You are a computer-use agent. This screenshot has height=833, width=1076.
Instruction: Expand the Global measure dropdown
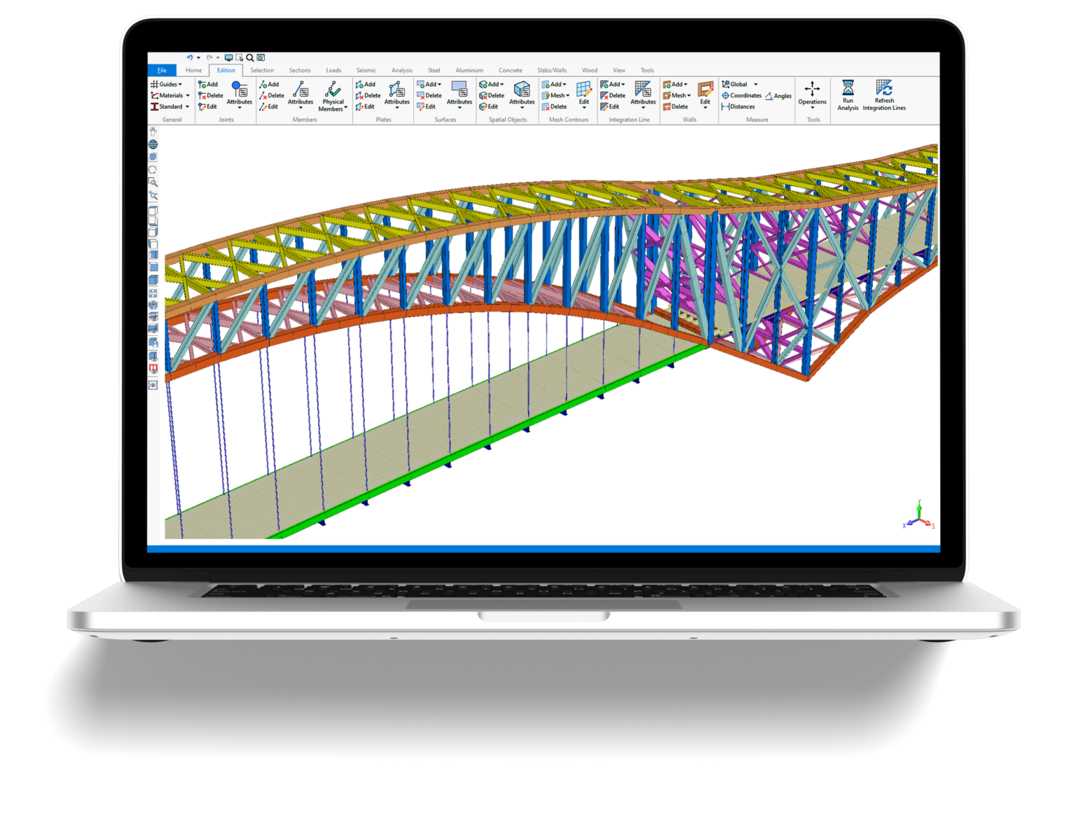[x=754, y=84]
